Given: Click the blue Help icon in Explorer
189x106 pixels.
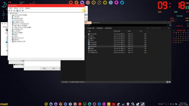Looking at the screenshot, I should [170, 25].
